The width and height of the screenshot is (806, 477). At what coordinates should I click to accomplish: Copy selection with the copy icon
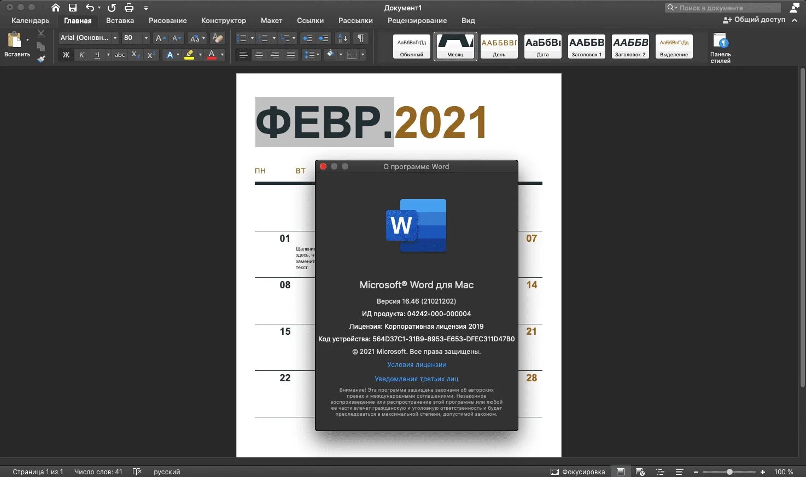click(x=41, y=46)
